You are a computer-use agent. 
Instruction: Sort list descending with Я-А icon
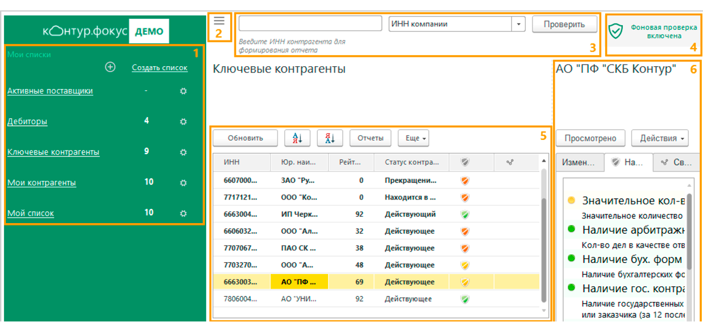[x=330, y=138]
